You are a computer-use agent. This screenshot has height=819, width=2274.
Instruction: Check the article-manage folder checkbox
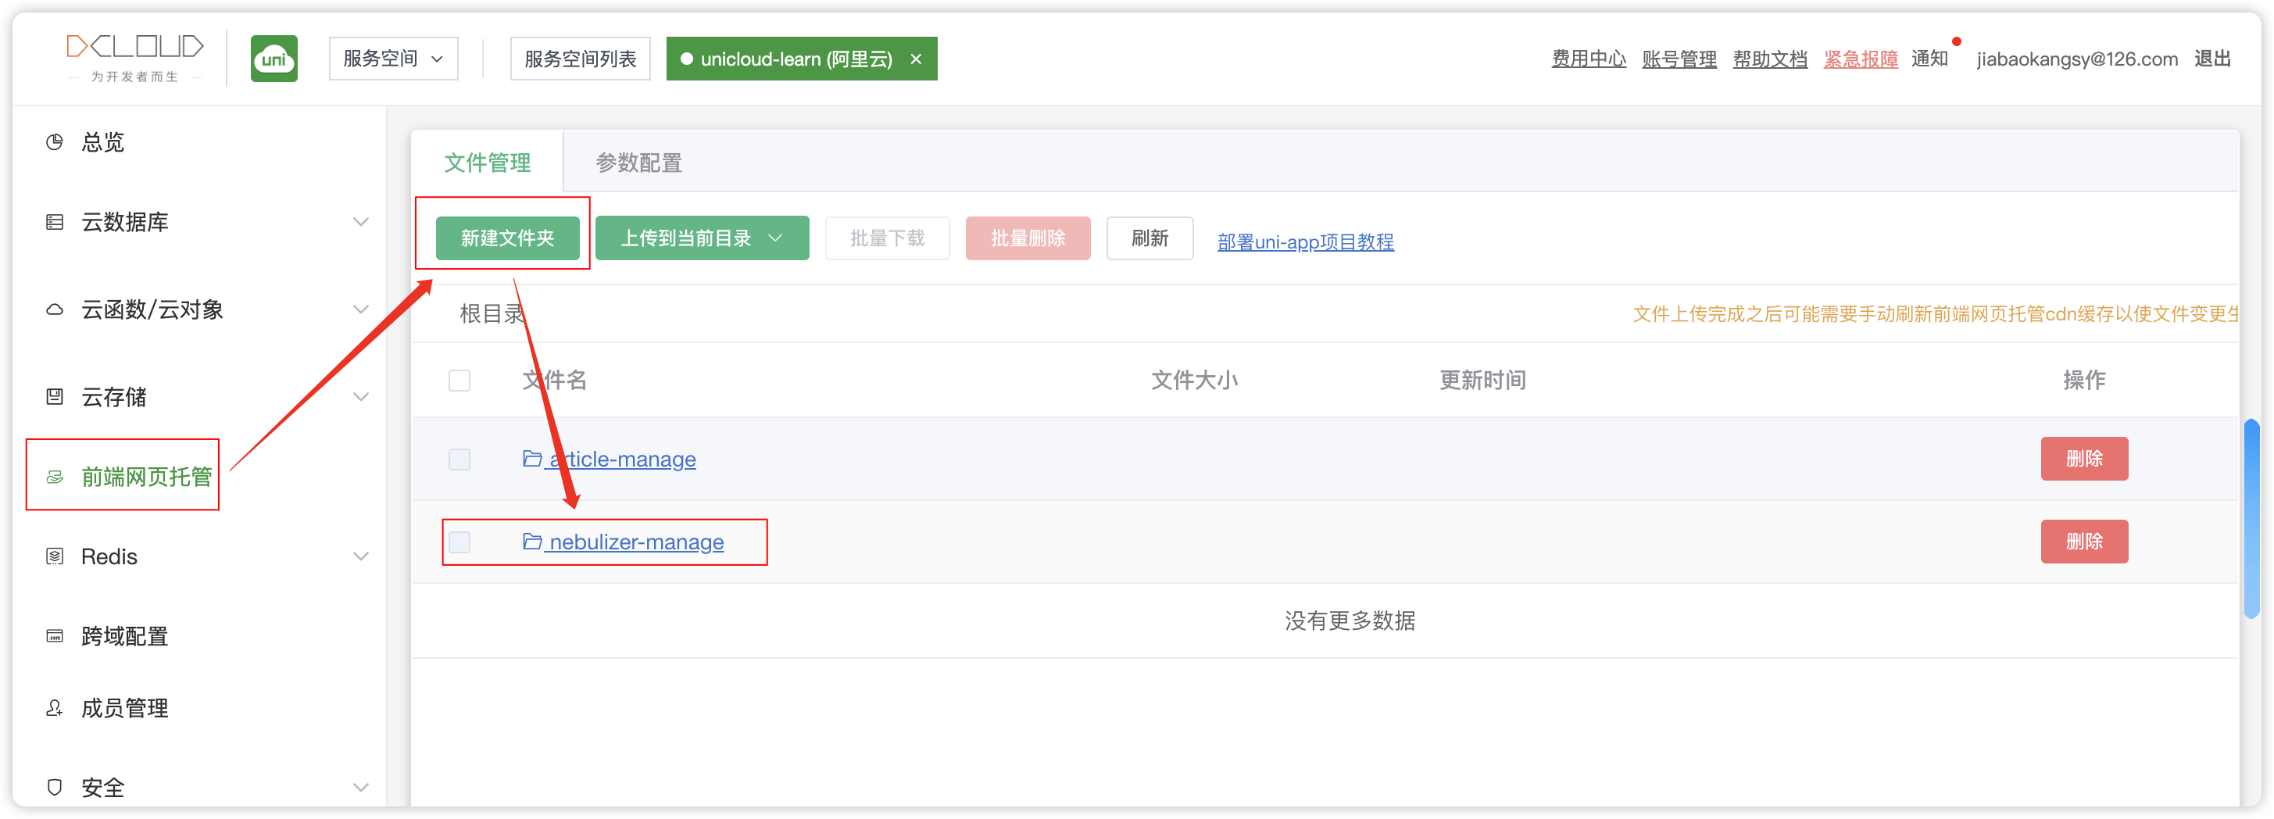point(459,460)
